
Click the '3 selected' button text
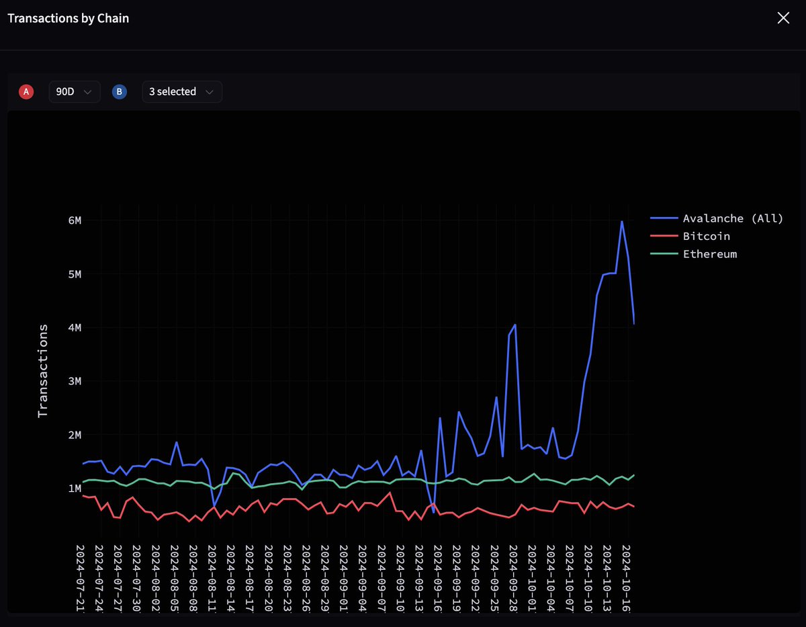[x=171, y=91]
